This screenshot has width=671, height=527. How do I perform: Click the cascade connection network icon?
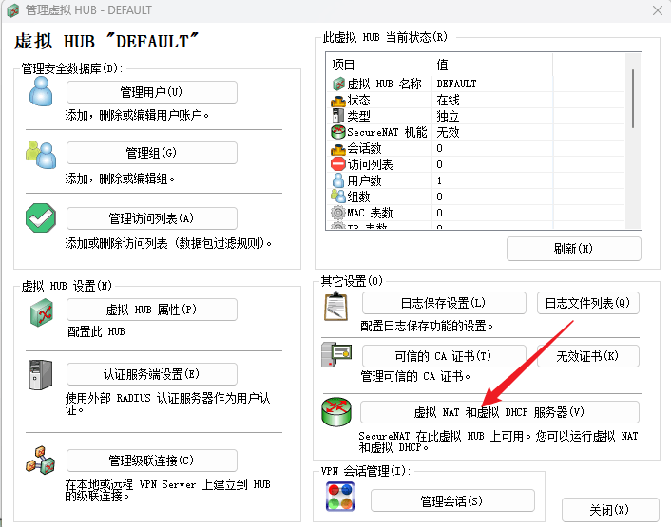[41, 461]
